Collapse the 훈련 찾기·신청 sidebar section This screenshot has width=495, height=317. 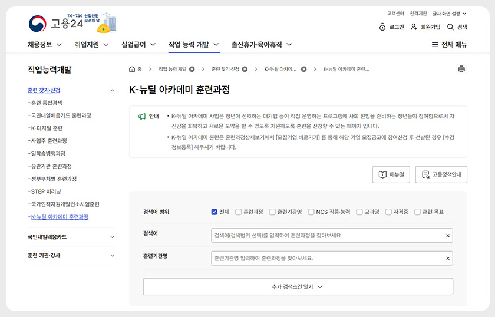(112, 91)
